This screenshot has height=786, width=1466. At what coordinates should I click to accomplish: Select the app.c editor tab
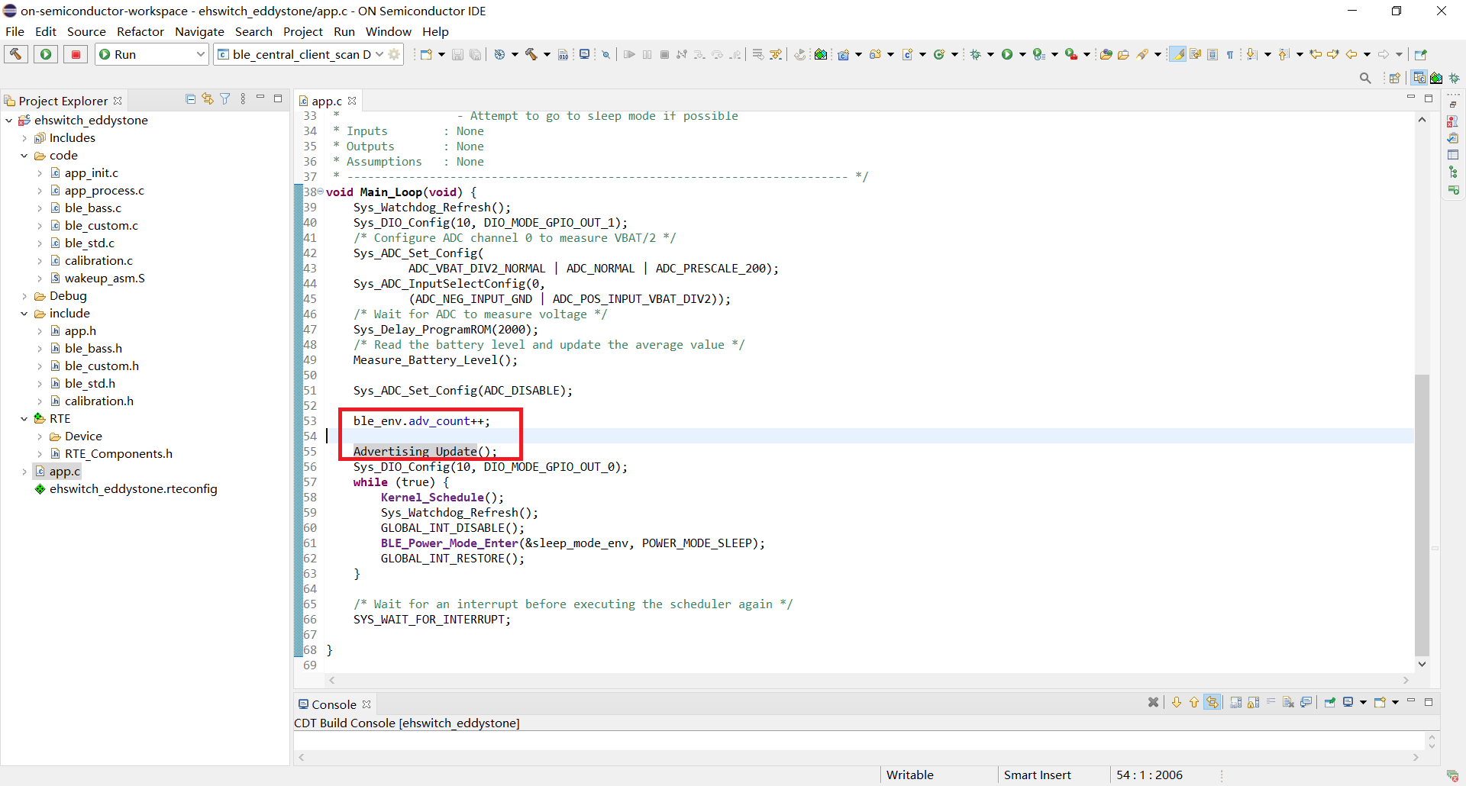326,101
